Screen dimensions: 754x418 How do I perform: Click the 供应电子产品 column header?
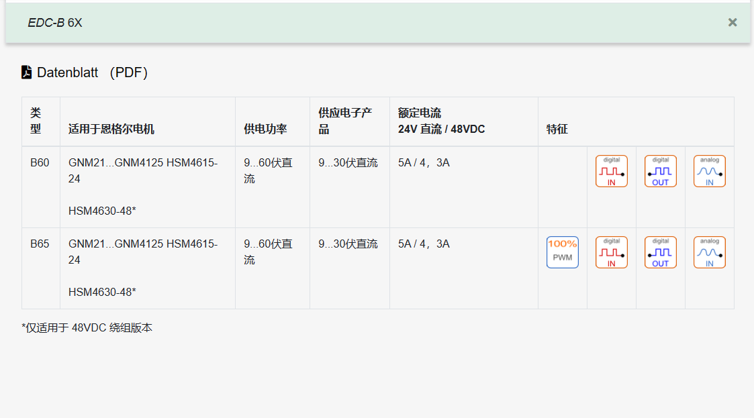pos(345,121)
